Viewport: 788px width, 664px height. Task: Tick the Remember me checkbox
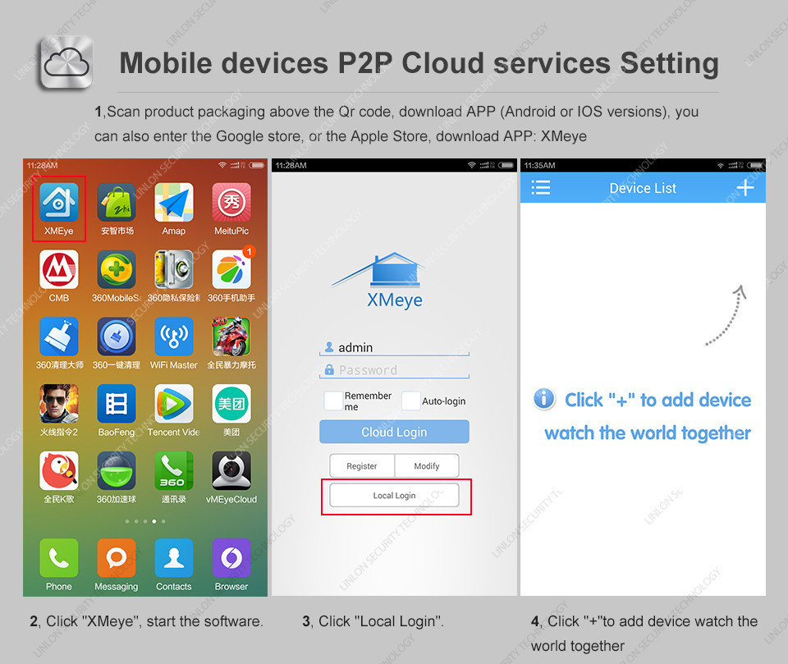pos(333,401)
